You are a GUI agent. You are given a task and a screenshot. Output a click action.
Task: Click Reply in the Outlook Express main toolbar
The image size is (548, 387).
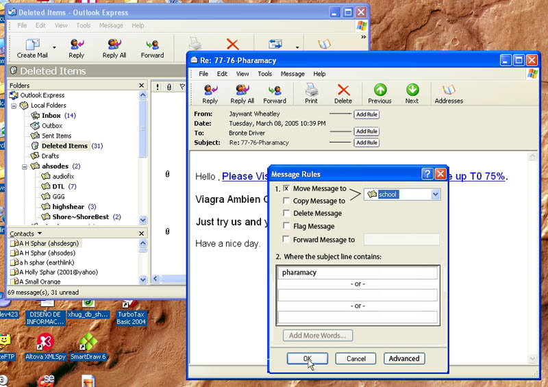[x=76, y=48]
